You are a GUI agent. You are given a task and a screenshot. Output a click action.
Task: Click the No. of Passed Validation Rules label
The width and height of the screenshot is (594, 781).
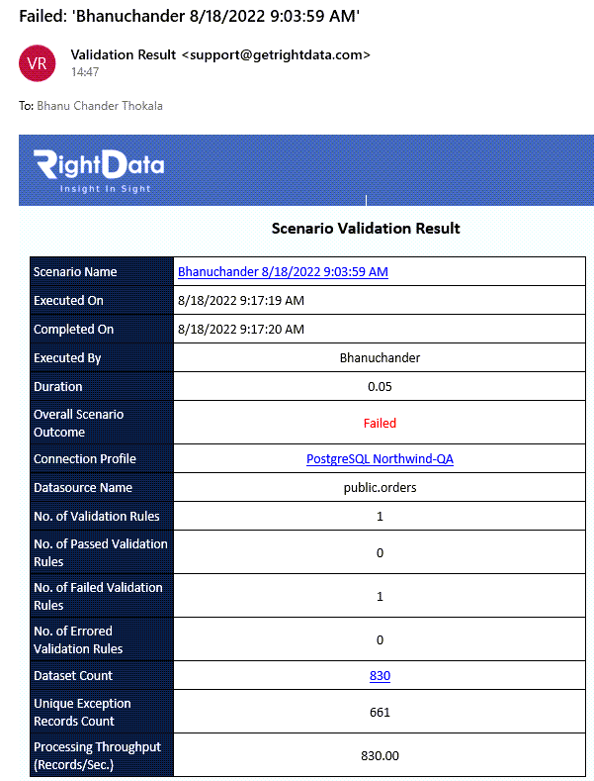click(102, 552)
